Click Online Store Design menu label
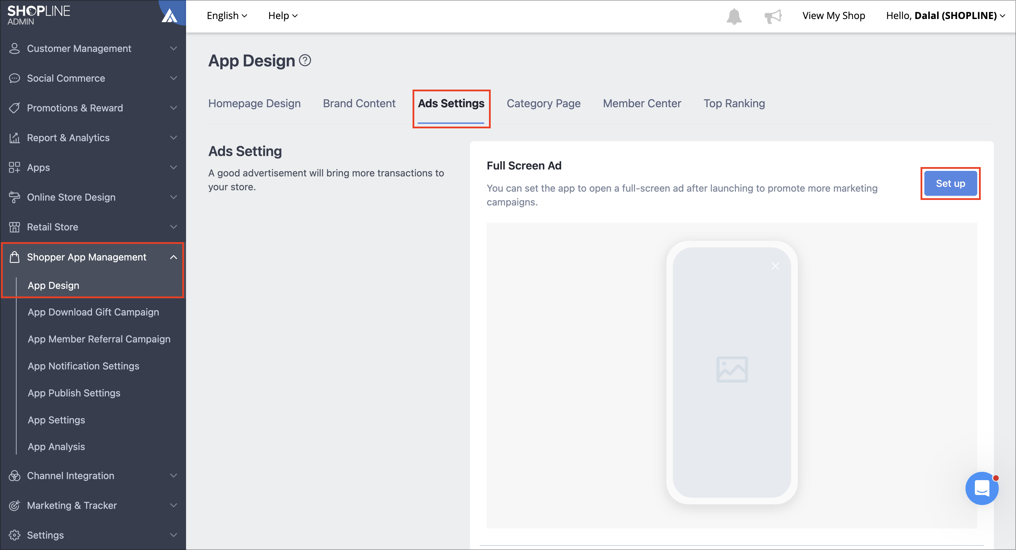Screen dimensions: 1016x550 click(x=71, y=197)
